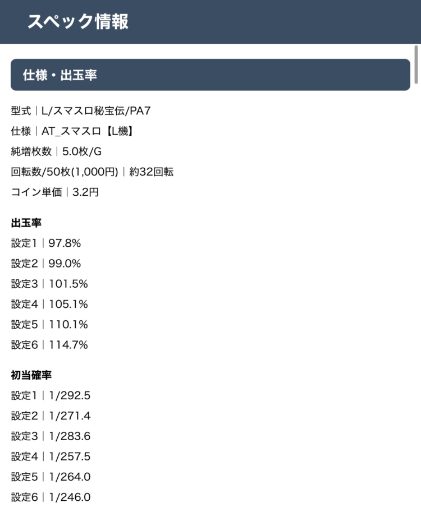Select the 仕様 AT_スマスロ【L機】 row
421x512 pixels.
72,131
